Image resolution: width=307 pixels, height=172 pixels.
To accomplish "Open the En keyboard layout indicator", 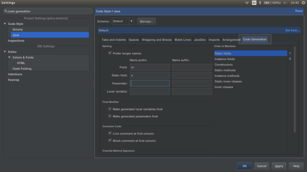I will 254,3.
